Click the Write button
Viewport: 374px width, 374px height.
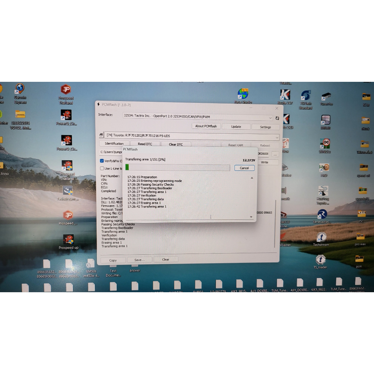264,162
